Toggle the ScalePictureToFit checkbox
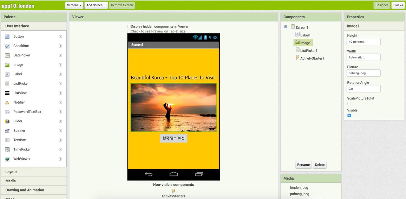The height and width of the screenshot is (199, 406). pos(349,104)
